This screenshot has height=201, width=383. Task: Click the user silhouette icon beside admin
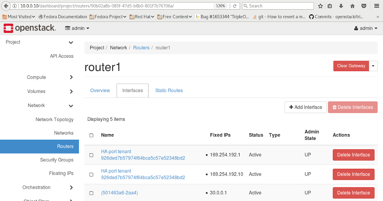pos(356,28)
